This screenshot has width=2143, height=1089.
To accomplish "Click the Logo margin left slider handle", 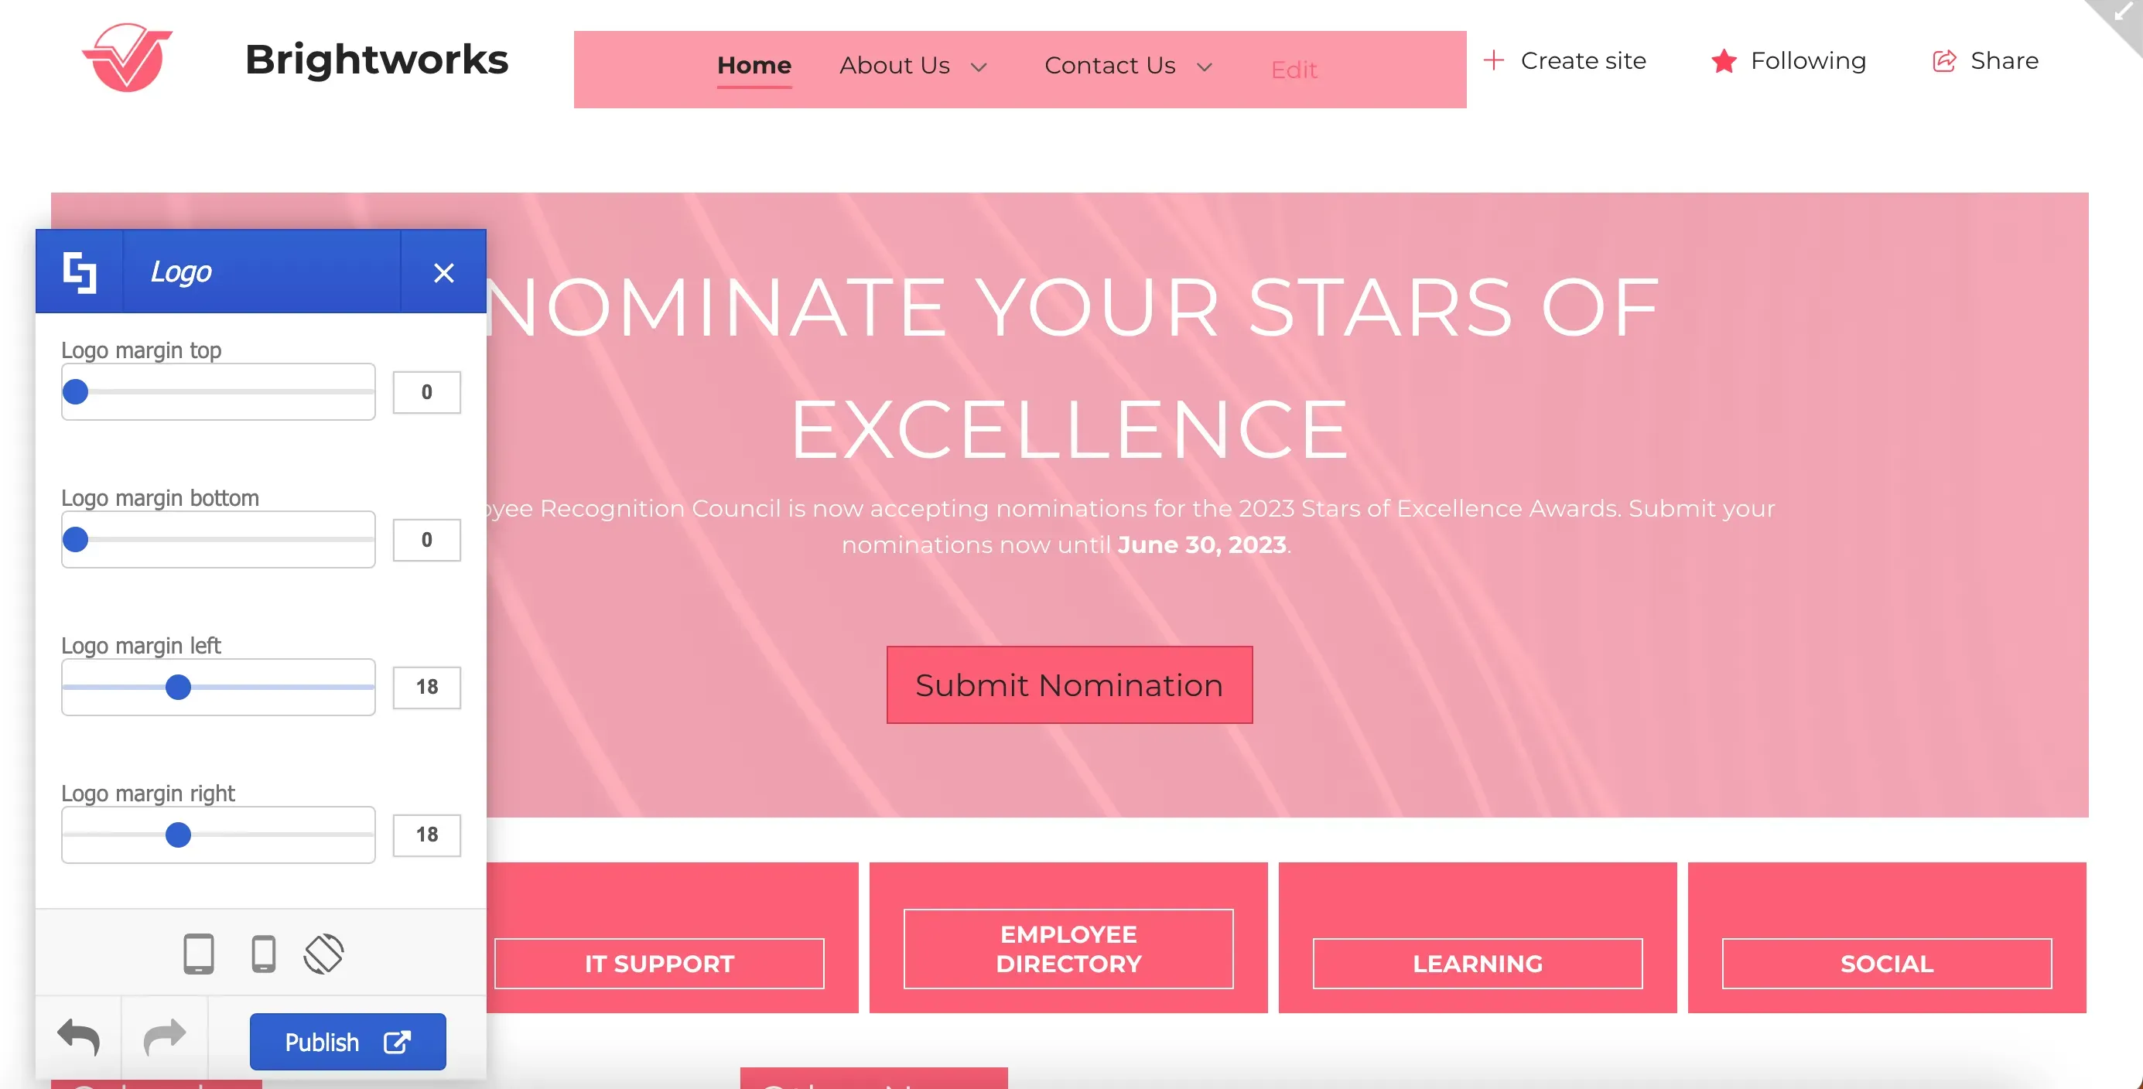I will click(178, 687).
